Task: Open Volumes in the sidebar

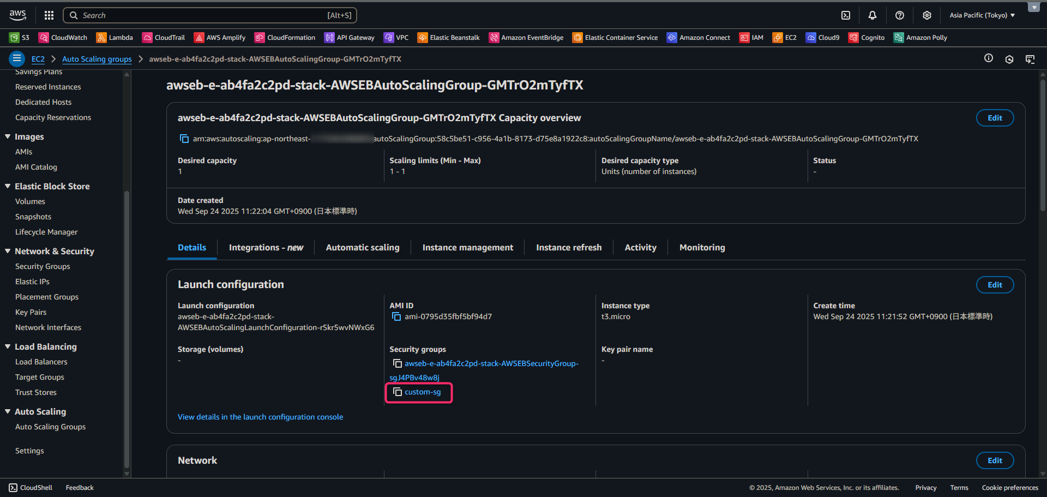Action: pos(30,201)
